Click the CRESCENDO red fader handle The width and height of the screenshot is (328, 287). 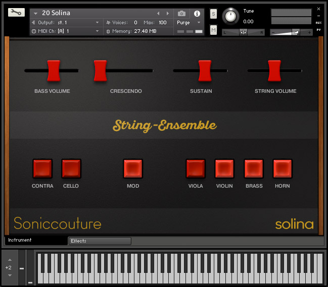101,71
